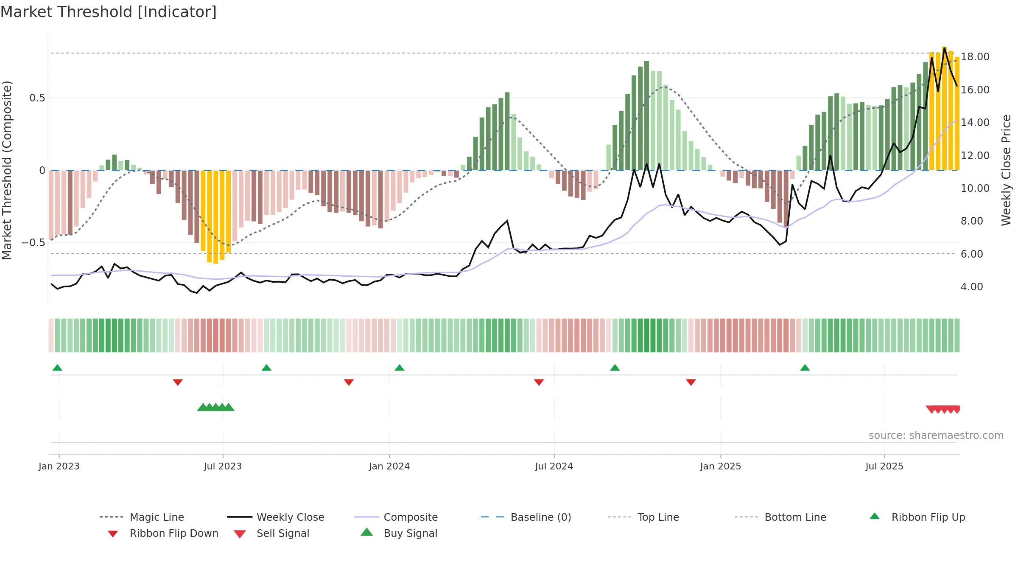Click the 10.00 price axis label
This screenshot has height=573, width=1018.
click(x=975, y=188)
